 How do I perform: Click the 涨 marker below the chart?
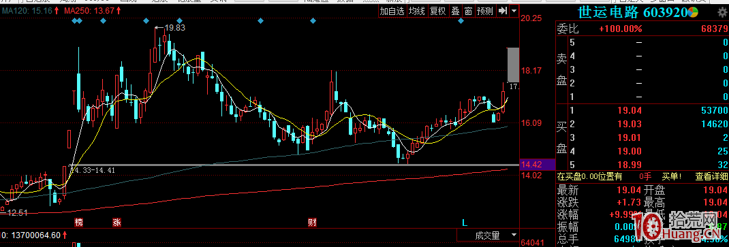(117, 223)
